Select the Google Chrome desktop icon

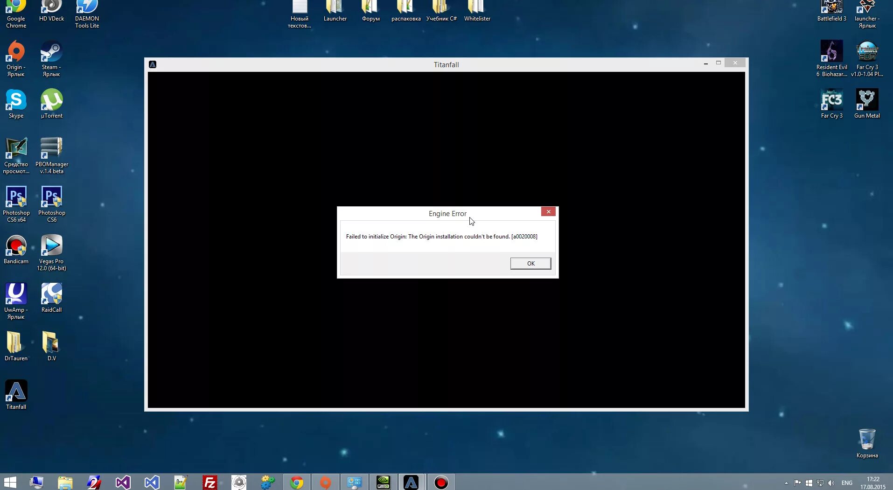[16, 14]
